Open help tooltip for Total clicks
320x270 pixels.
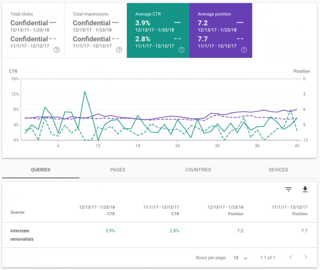56,50
